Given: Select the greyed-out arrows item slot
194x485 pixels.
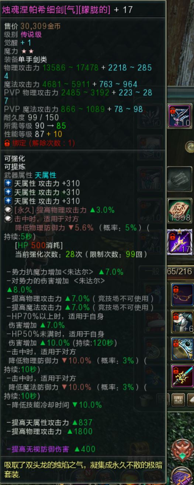Looking at the screenshot, I should [180, 179].
